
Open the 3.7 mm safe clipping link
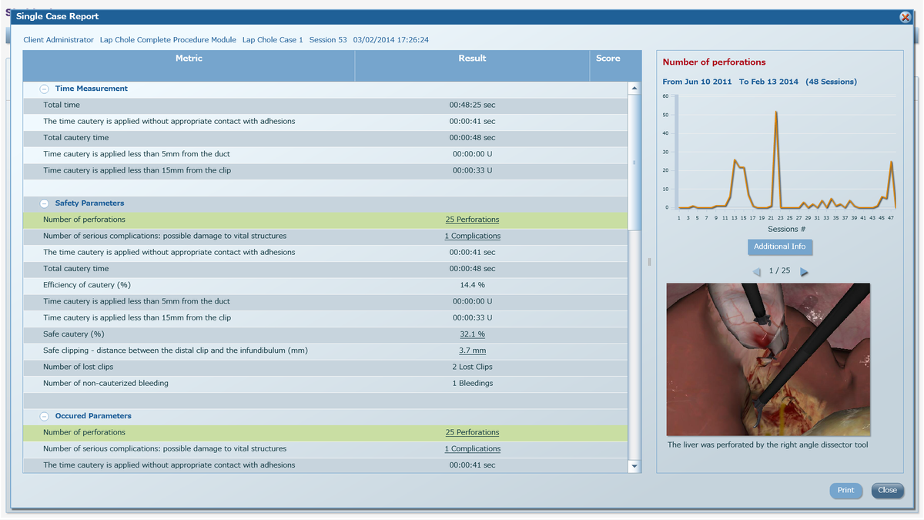pos(472,351)
